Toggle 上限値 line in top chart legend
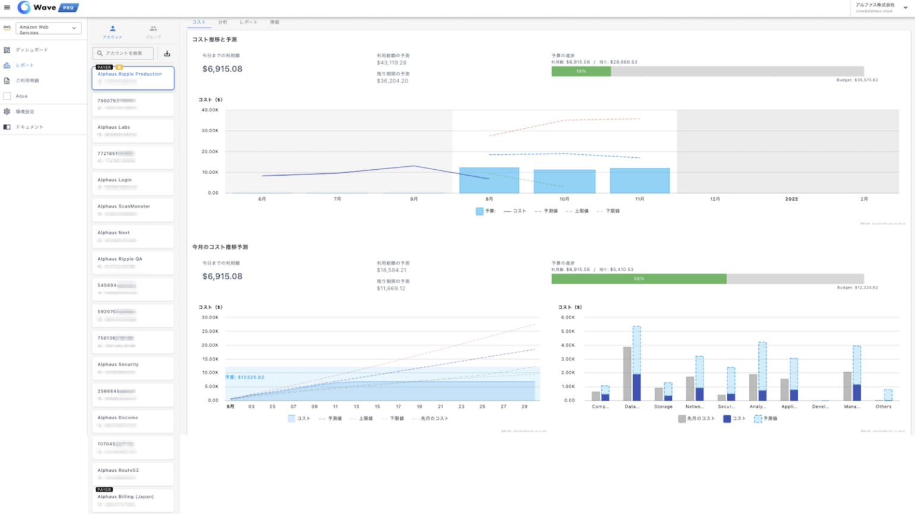Image resolution: width=915 pixels, height=514 pixels. click(x=577, y=211)
